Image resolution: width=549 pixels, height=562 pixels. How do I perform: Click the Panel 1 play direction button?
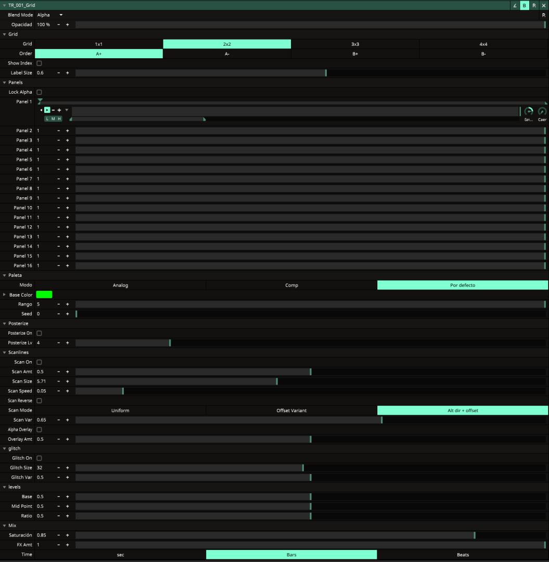(x=47, y=110)
